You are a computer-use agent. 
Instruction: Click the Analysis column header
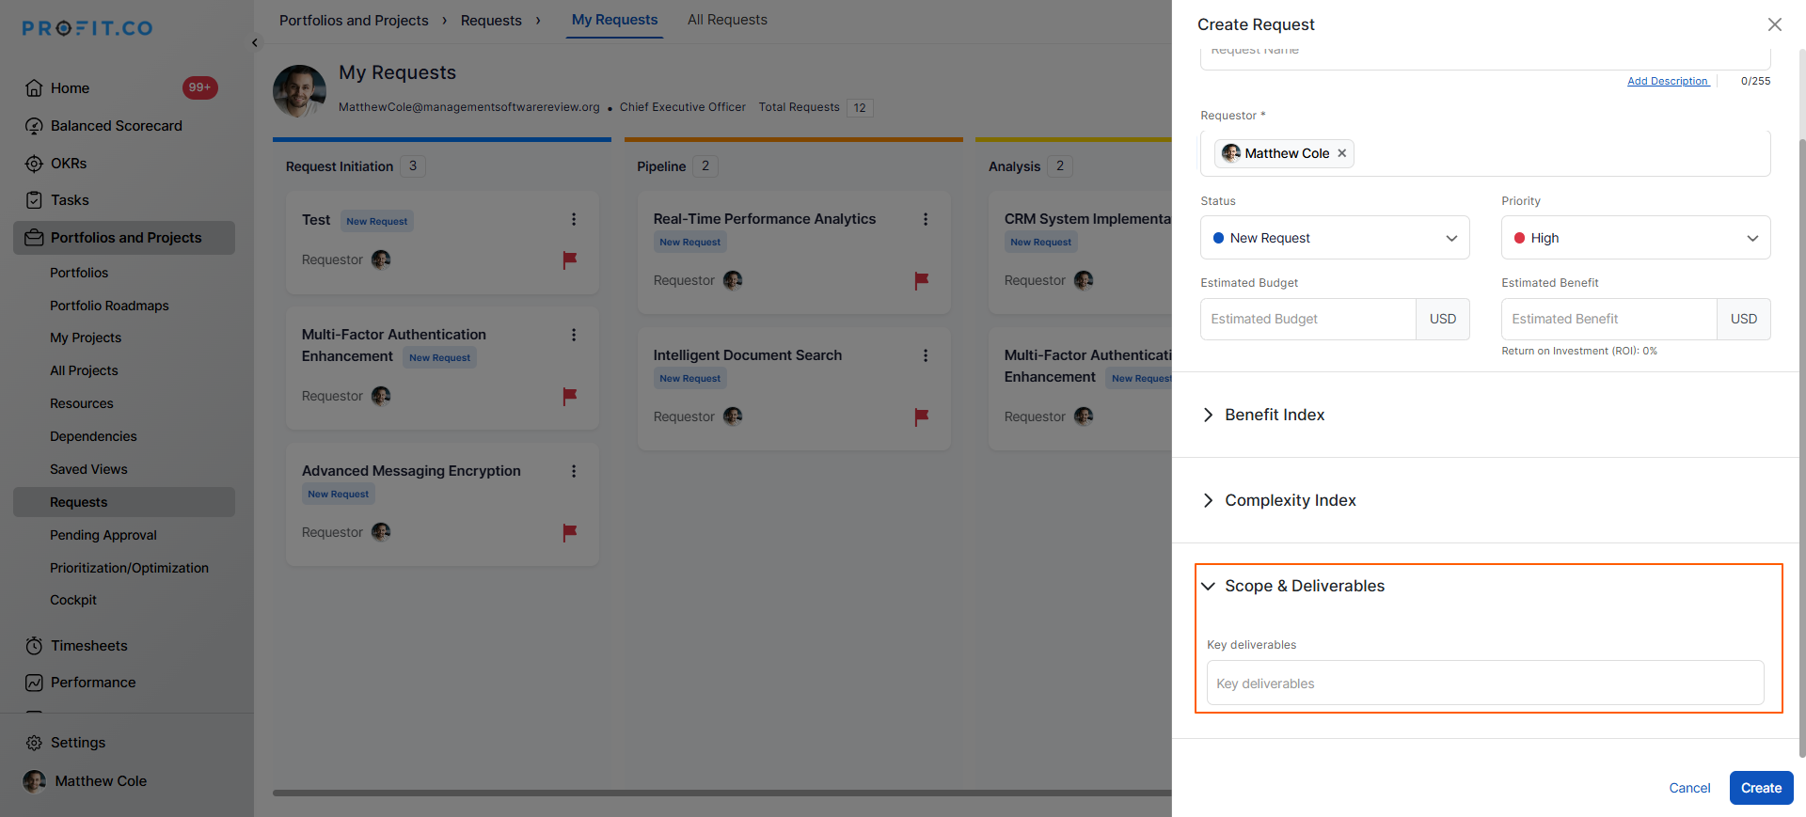point(1014,166)
